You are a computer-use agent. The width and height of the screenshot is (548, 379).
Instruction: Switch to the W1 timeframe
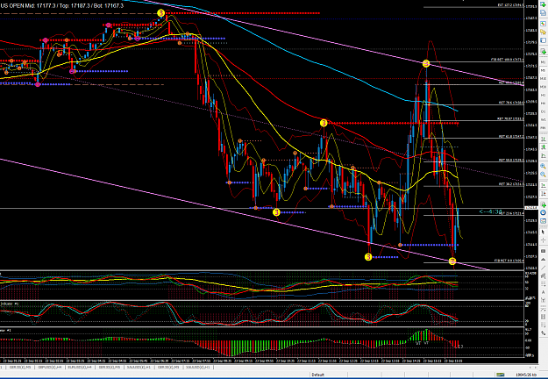544,119
